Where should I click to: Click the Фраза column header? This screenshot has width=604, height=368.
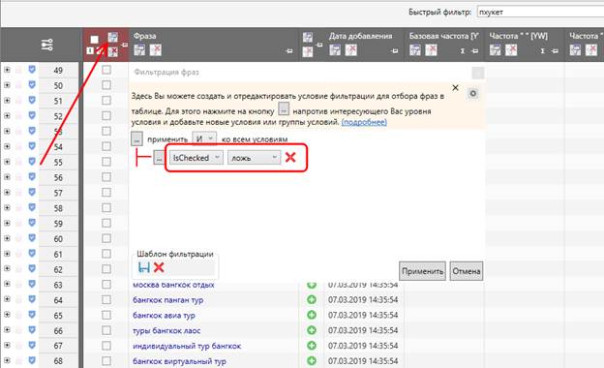coord(145,36)
